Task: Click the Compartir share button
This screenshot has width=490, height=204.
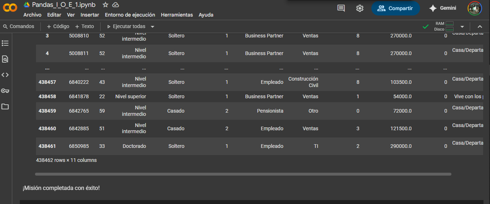Action: (396, 8)
